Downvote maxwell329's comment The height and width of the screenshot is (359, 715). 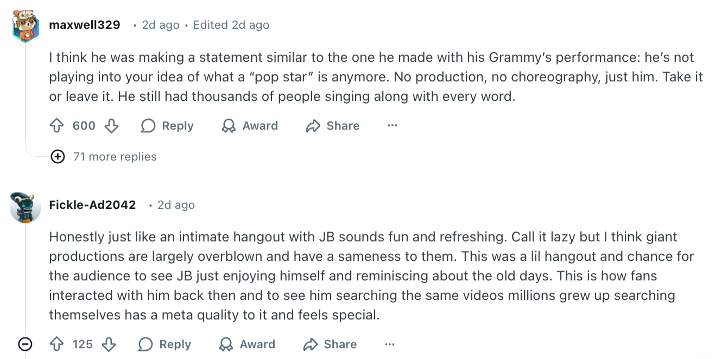pos(111,126)
